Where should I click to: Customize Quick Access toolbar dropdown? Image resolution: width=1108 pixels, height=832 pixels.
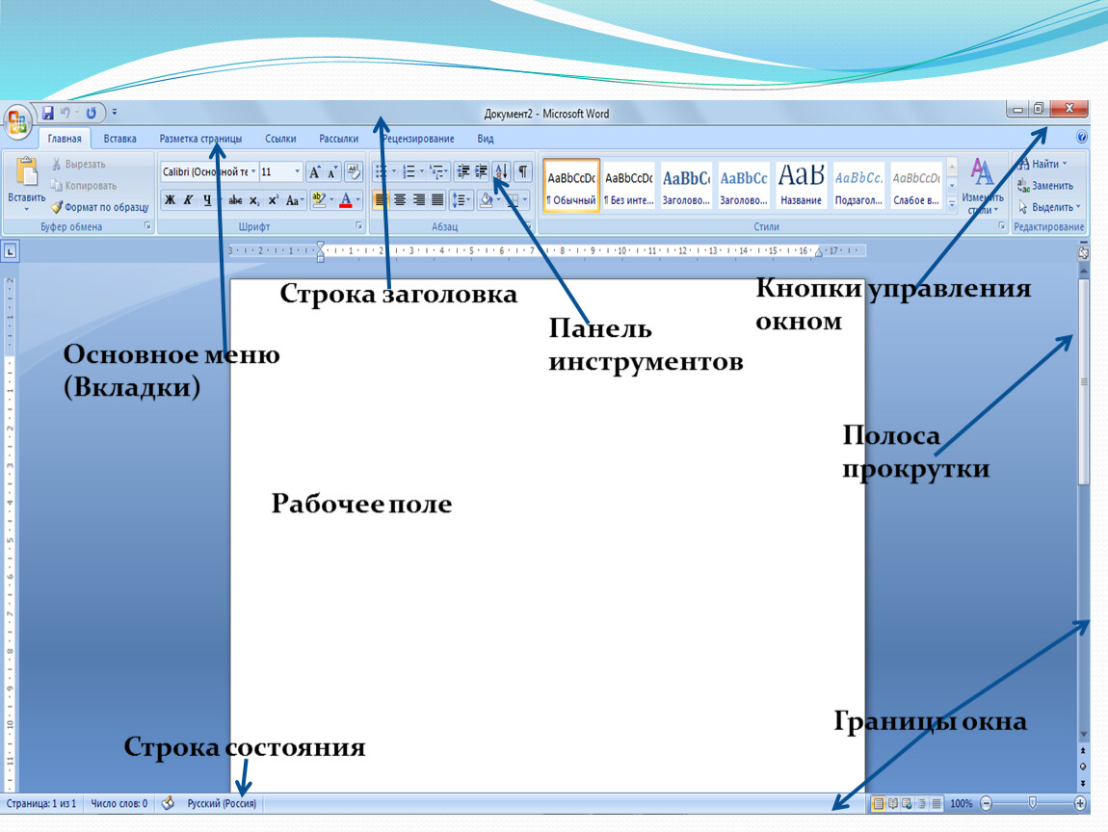pos(115,113)
